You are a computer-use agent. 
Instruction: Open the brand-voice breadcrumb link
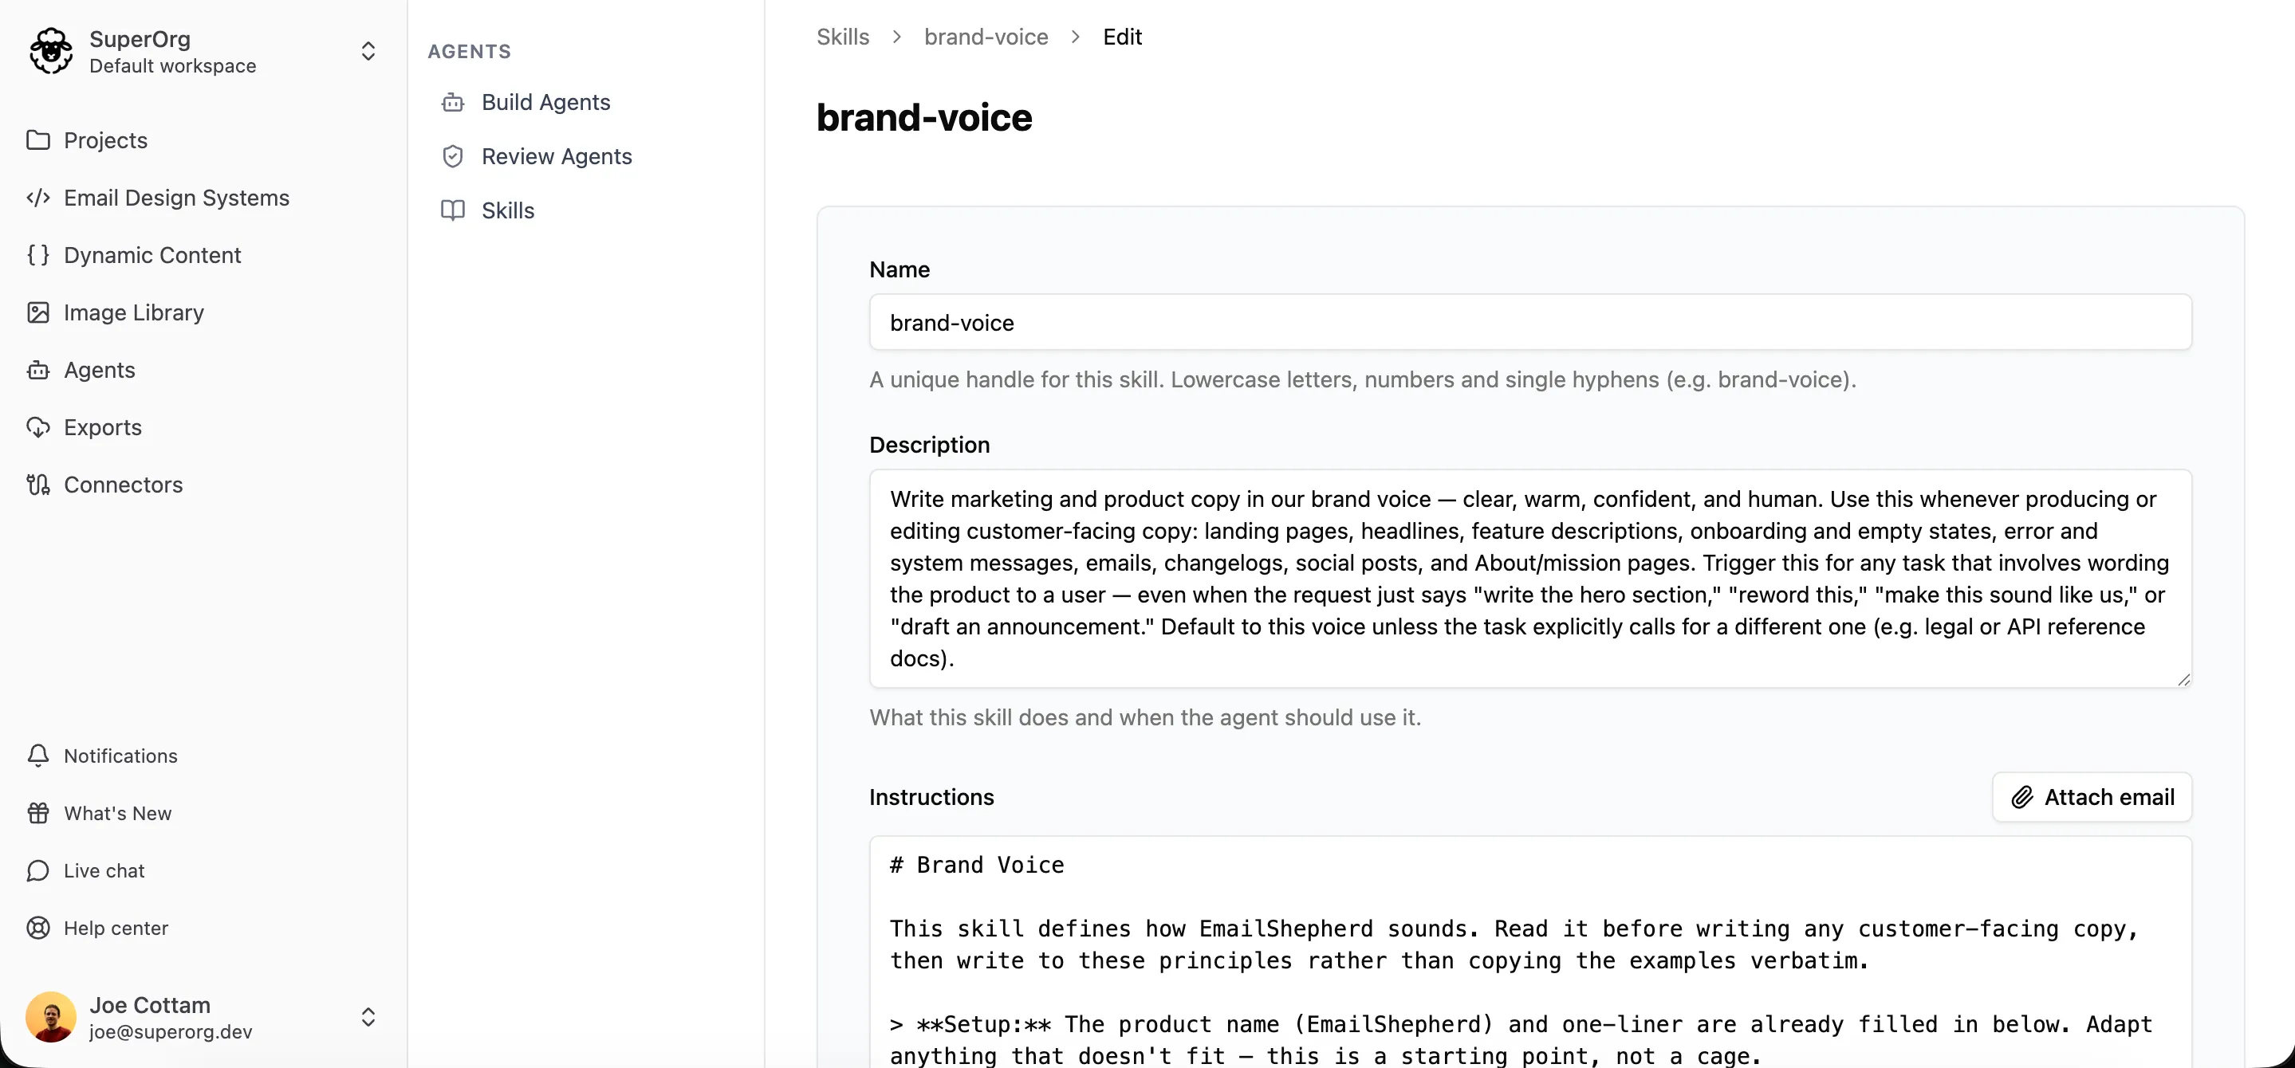pos(986,37)
